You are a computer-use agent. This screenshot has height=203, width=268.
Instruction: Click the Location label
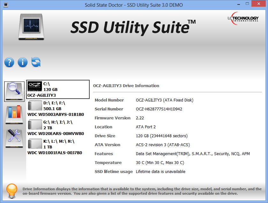tap(103, 127)
